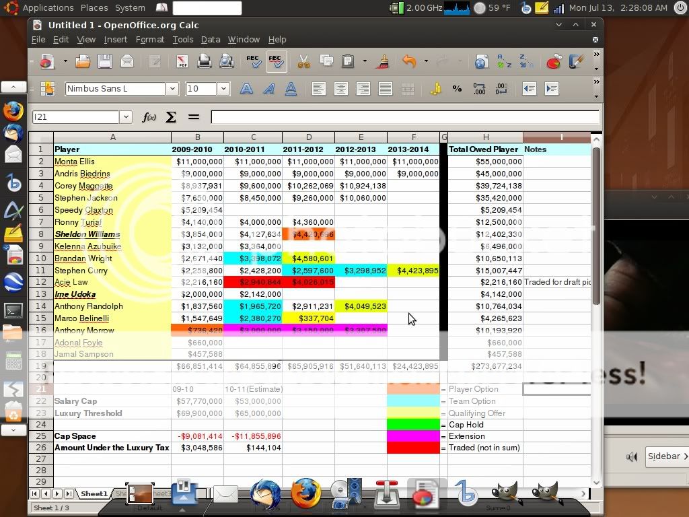Viewport: 689px width, 517px height.
Task: Activate the Format Paintbrush
Action: point(383,61)
